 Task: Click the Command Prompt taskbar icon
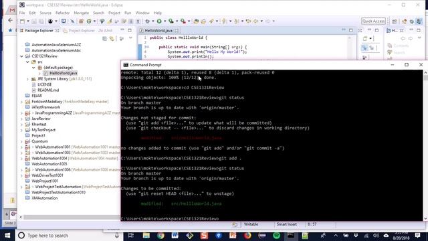(291, 235)
